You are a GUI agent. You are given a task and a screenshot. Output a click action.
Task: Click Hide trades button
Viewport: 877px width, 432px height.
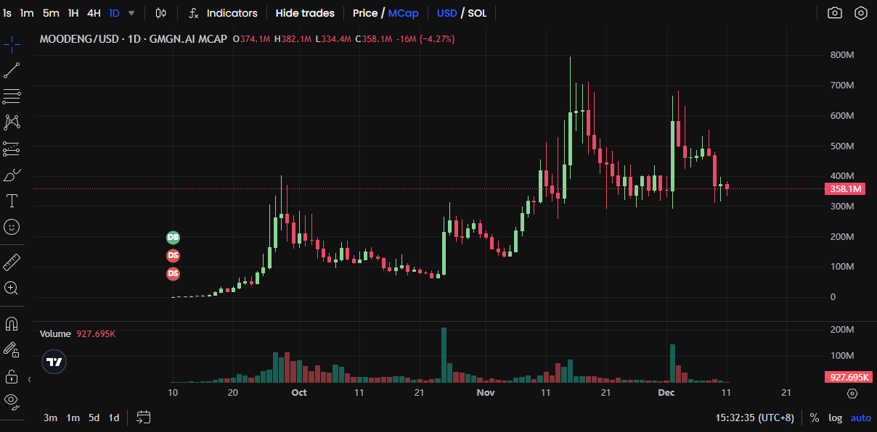[x=305, y=13]
